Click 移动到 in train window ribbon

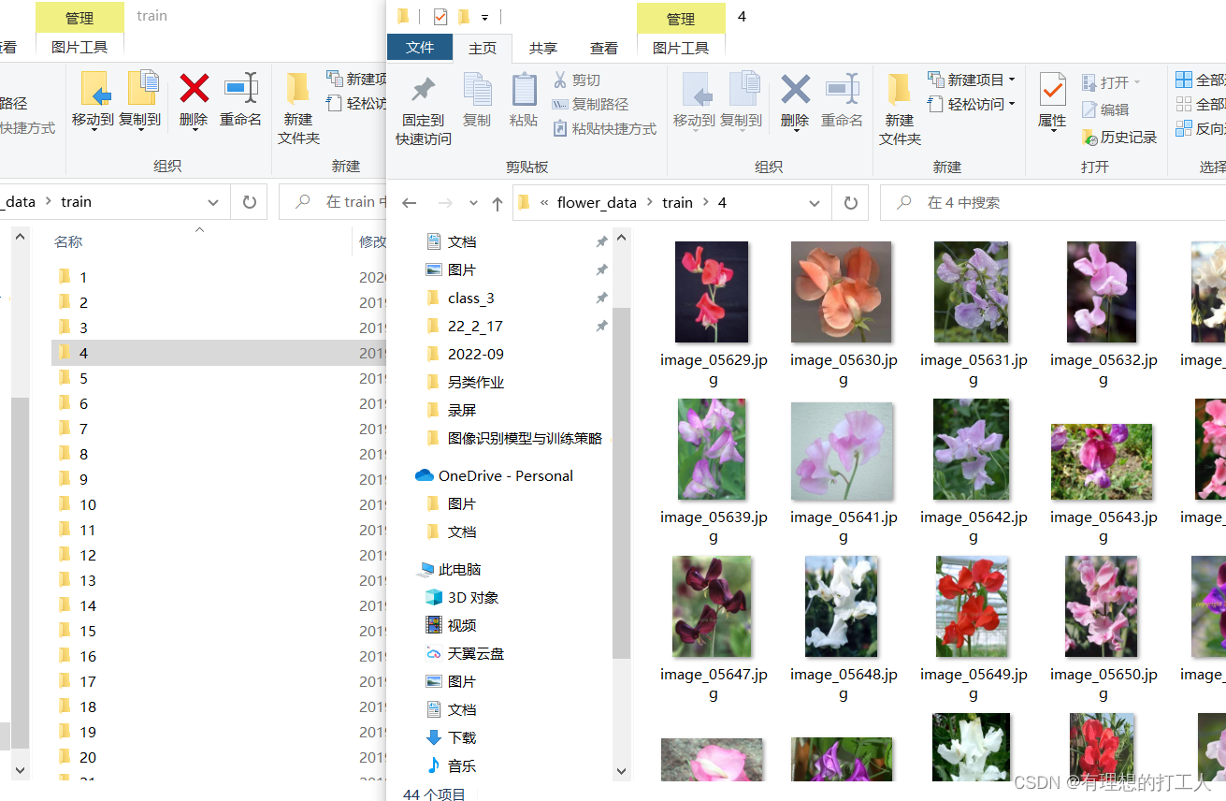[x=93, y=99]
